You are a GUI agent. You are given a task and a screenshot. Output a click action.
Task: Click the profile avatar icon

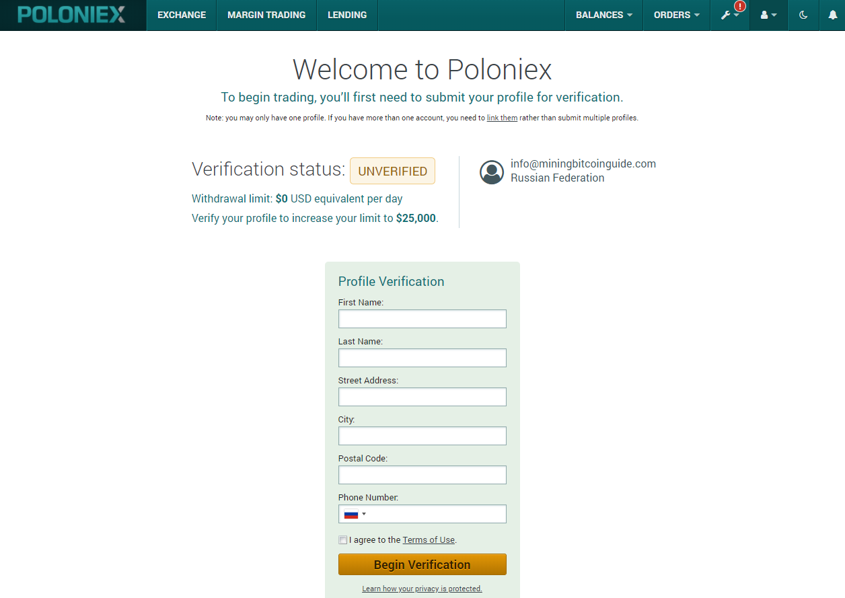(492, 172)
